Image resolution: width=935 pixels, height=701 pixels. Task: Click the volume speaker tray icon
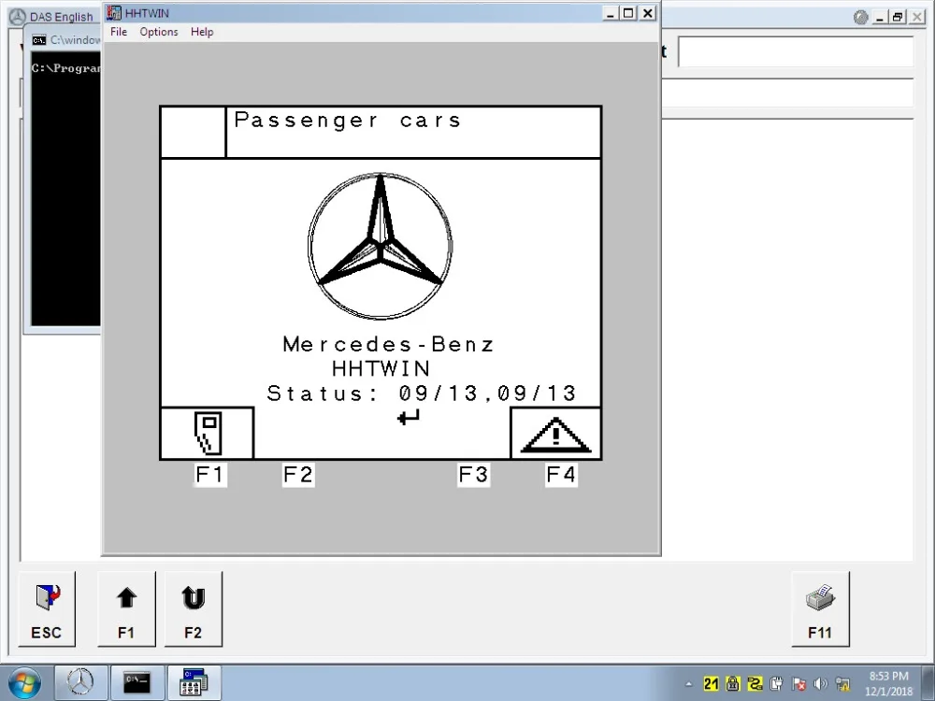821,684
